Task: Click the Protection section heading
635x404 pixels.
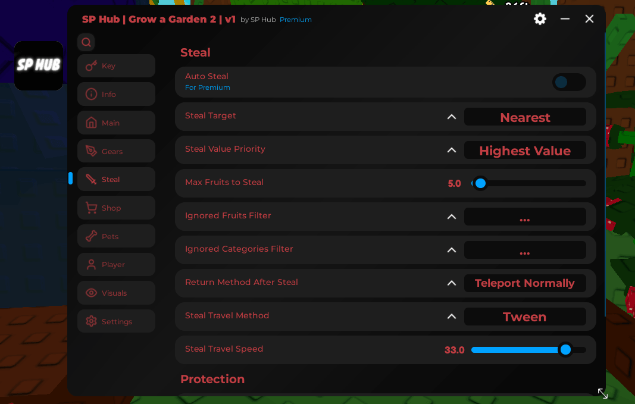Action: [212, 379]
